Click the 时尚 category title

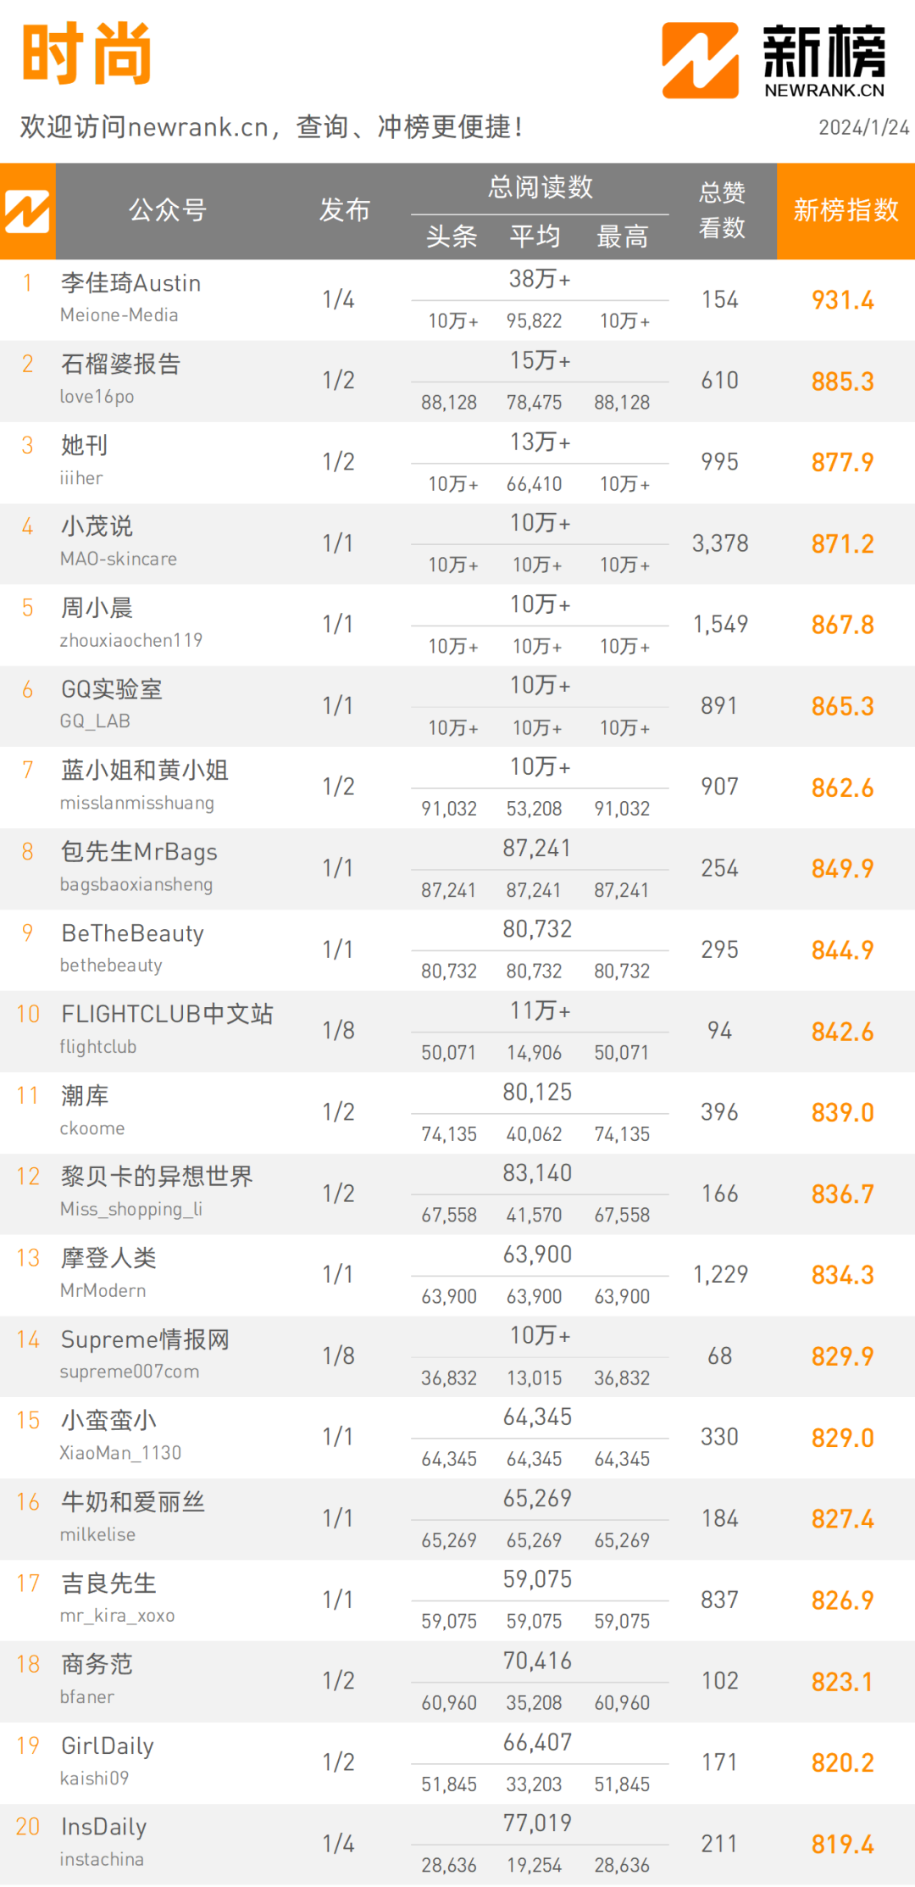pos(87,54)
